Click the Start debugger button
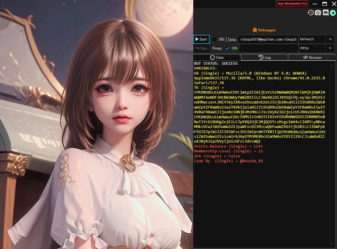This screenshot has width=337, height=249. tap(201, 39)
